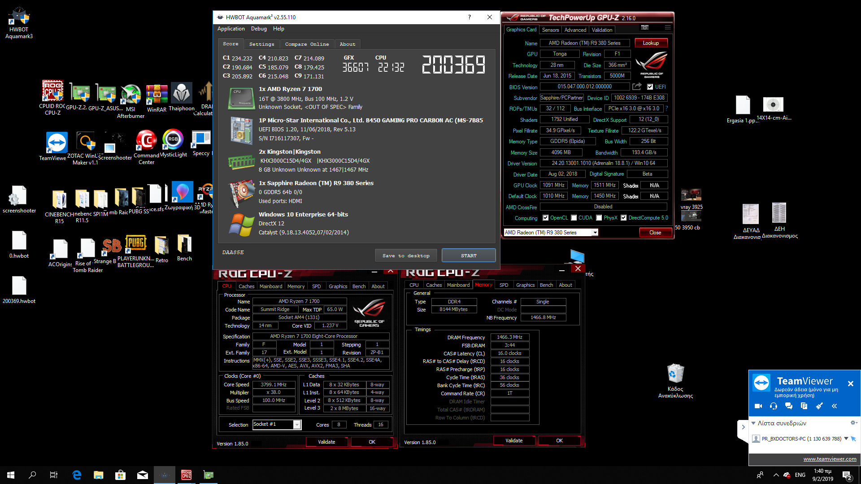Switch to the Sensors tab in GPU-Z
The image size is (861, 484).
(550, 30)
